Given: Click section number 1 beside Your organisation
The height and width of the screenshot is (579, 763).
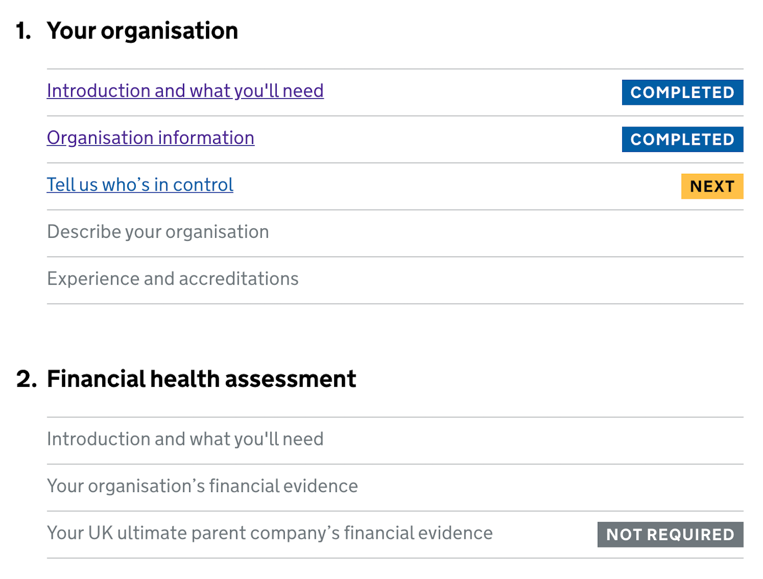Looking at the screenshot, I should (23, 31).
